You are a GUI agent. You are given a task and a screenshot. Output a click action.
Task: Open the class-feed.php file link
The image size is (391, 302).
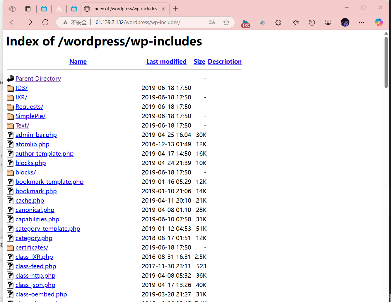[x=36, y=266]
